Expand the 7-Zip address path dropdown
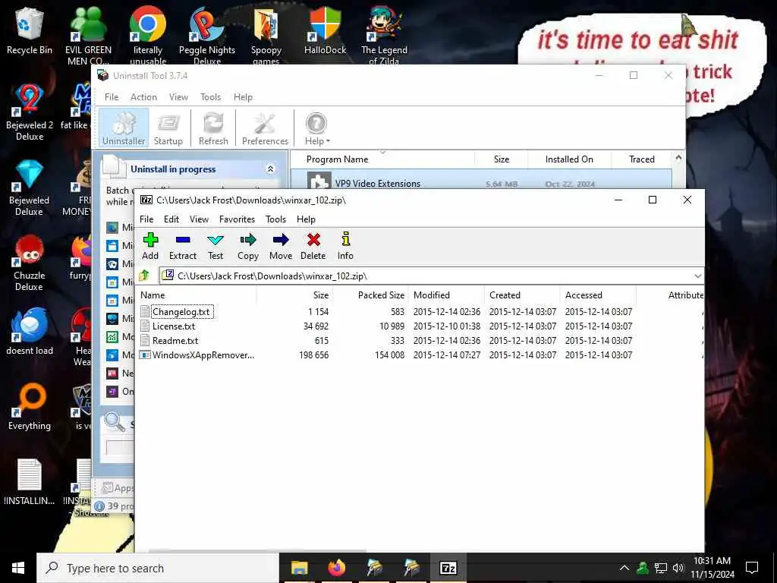The image size is (777, 583). (x=698, y=276)
